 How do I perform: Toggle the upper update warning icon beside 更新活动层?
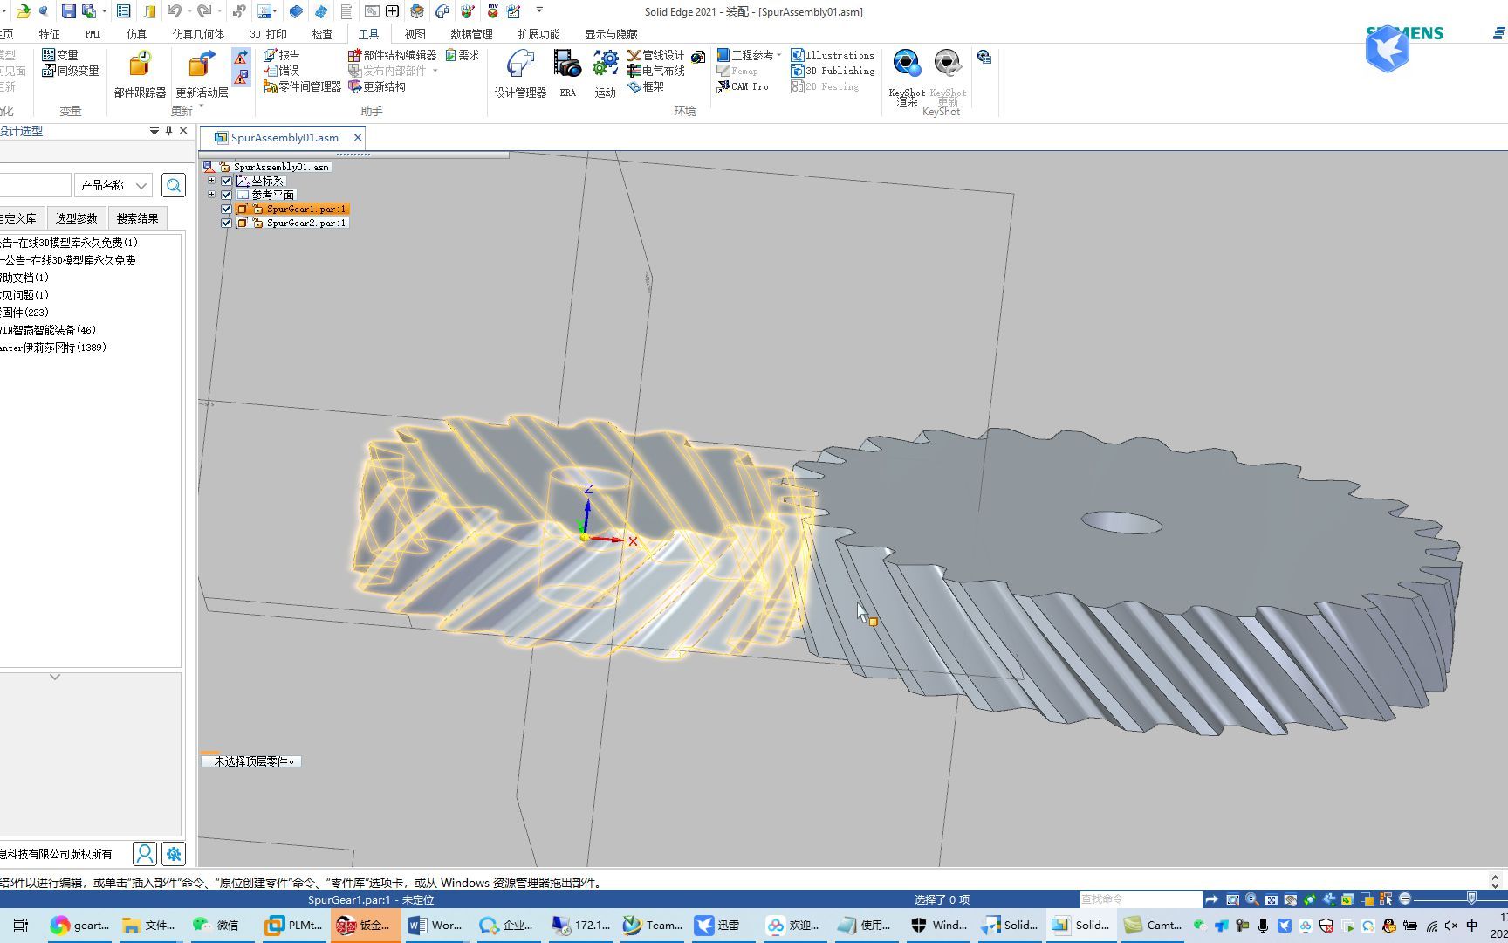[241, 58]
